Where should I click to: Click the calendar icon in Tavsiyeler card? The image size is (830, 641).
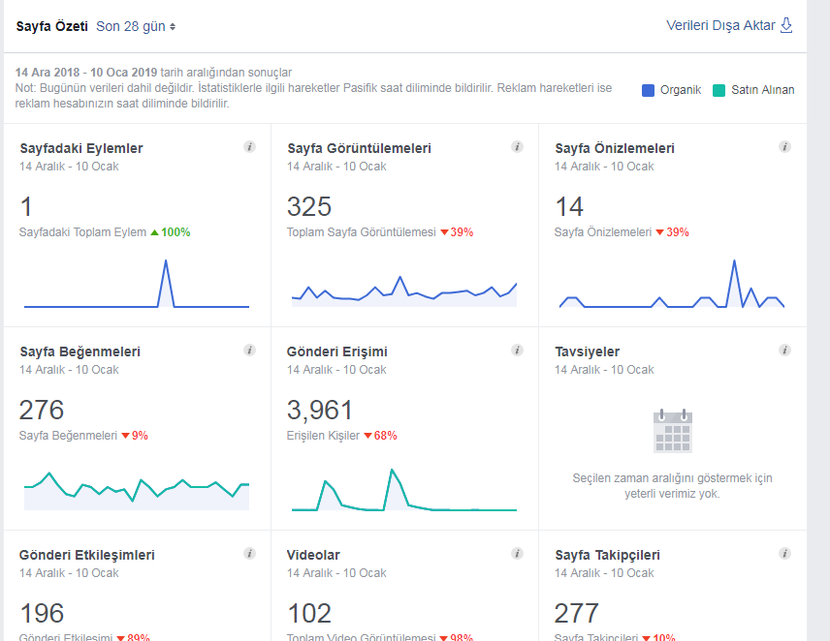click(673, 431)
